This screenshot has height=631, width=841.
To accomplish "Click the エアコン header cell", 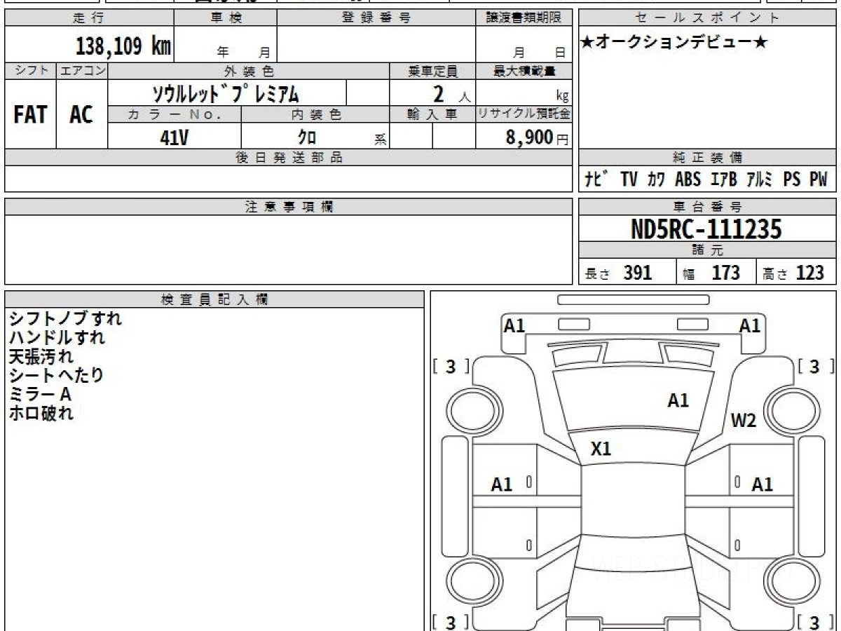I will pos(82,71).
